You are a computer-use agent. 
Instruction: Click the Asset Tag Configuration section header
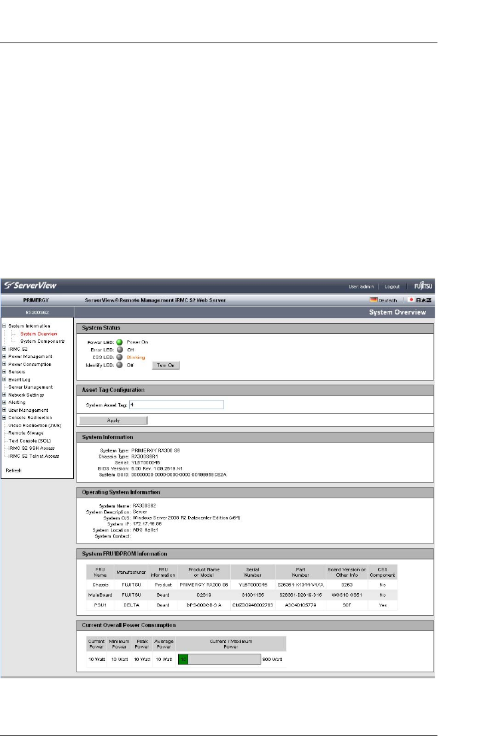255,390
